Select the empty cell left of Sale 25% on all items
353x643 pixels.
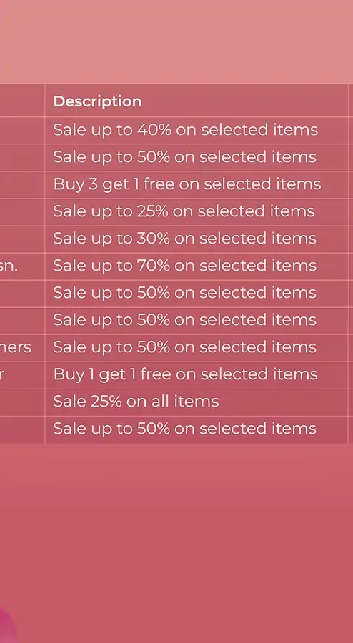coord(22,402)
